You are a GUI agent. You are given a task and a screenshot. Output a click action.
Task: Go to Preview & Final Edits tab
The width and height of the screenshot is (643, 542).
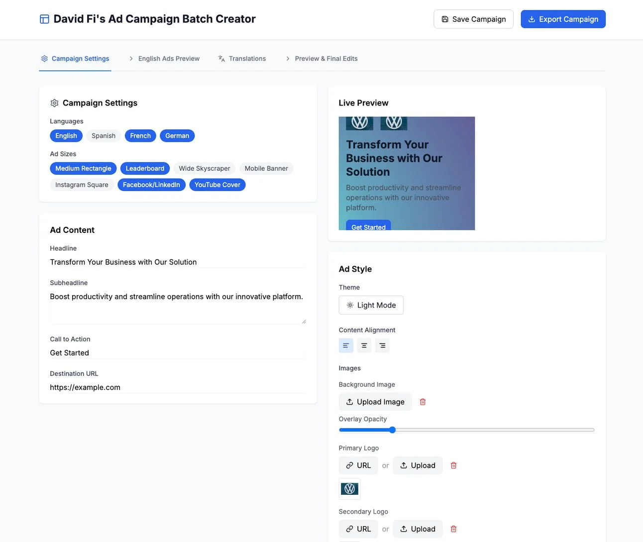[x=321, y=59]
